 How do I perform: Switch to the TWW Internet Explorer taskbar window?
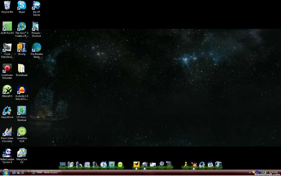[x=46, y=173]
